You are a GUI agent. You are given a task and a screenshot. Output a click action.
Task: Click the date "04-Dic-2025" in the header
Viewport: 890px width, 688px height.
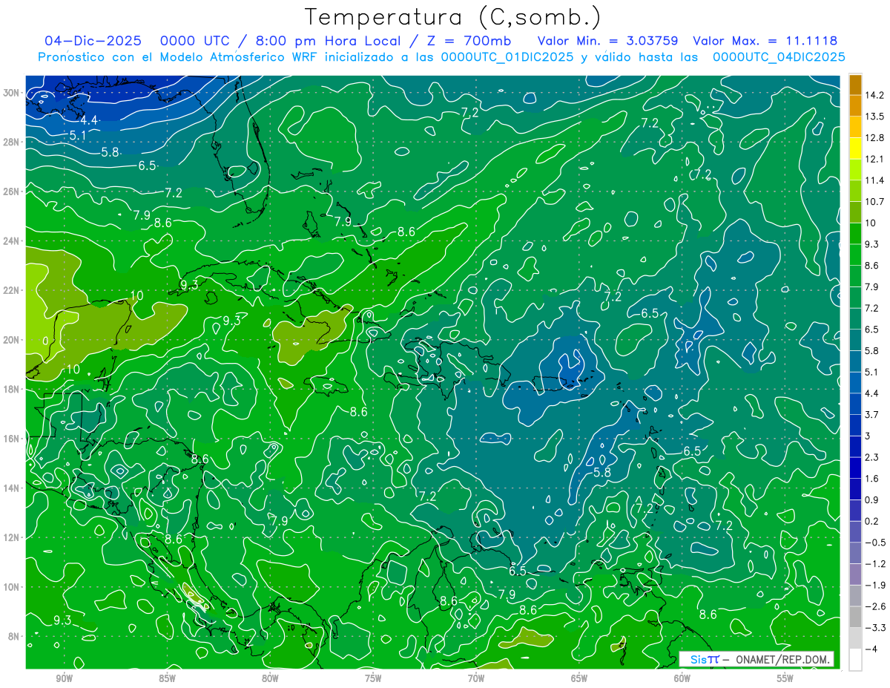93,41
